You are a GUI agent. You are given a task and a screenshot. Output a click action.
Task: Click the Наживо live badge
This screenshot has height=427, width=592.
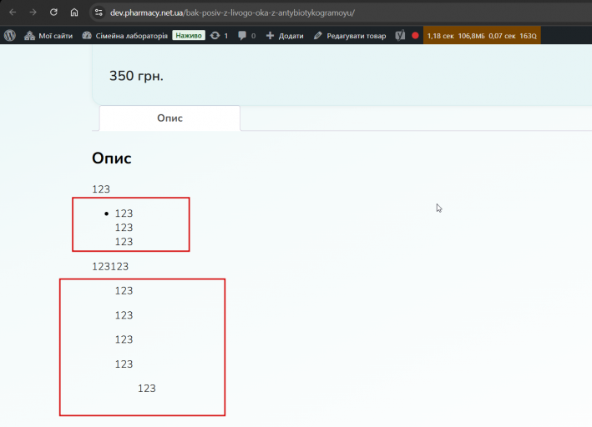(189, 36)
